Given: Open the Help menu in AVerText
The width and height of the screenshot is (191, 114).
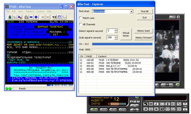Looking at the screenshot, I should click(49, 11).
